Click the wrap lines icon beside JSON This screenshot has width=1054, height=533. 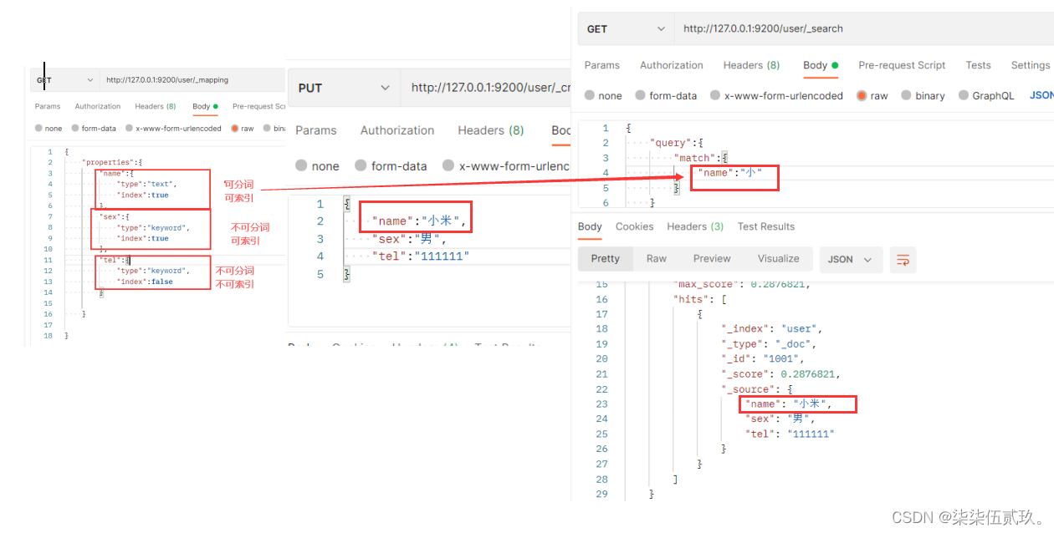903,259
